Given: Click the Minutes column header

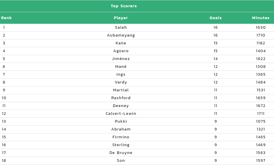Looking at the screenshot, I should pyautogui.click(x=261, y=18).
